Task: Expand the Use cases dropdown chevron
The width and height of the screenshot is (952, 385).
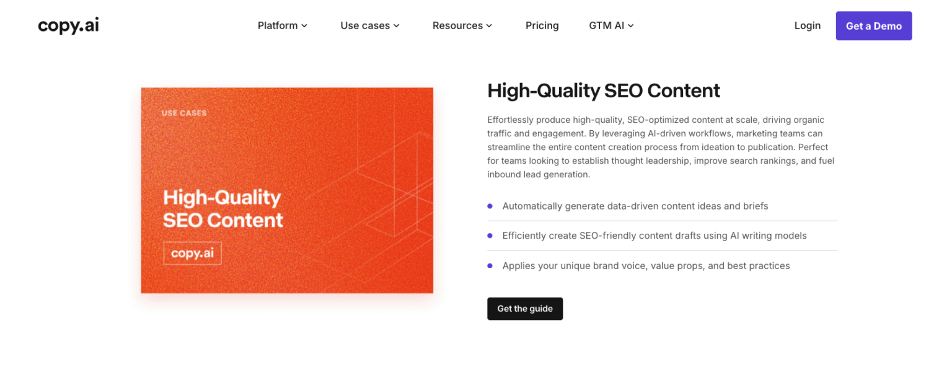Action: (x=397, y=26)
